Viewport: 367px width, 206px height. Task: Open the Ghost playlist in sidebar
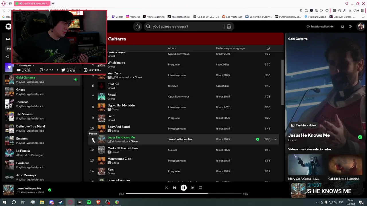coord(42,92)
